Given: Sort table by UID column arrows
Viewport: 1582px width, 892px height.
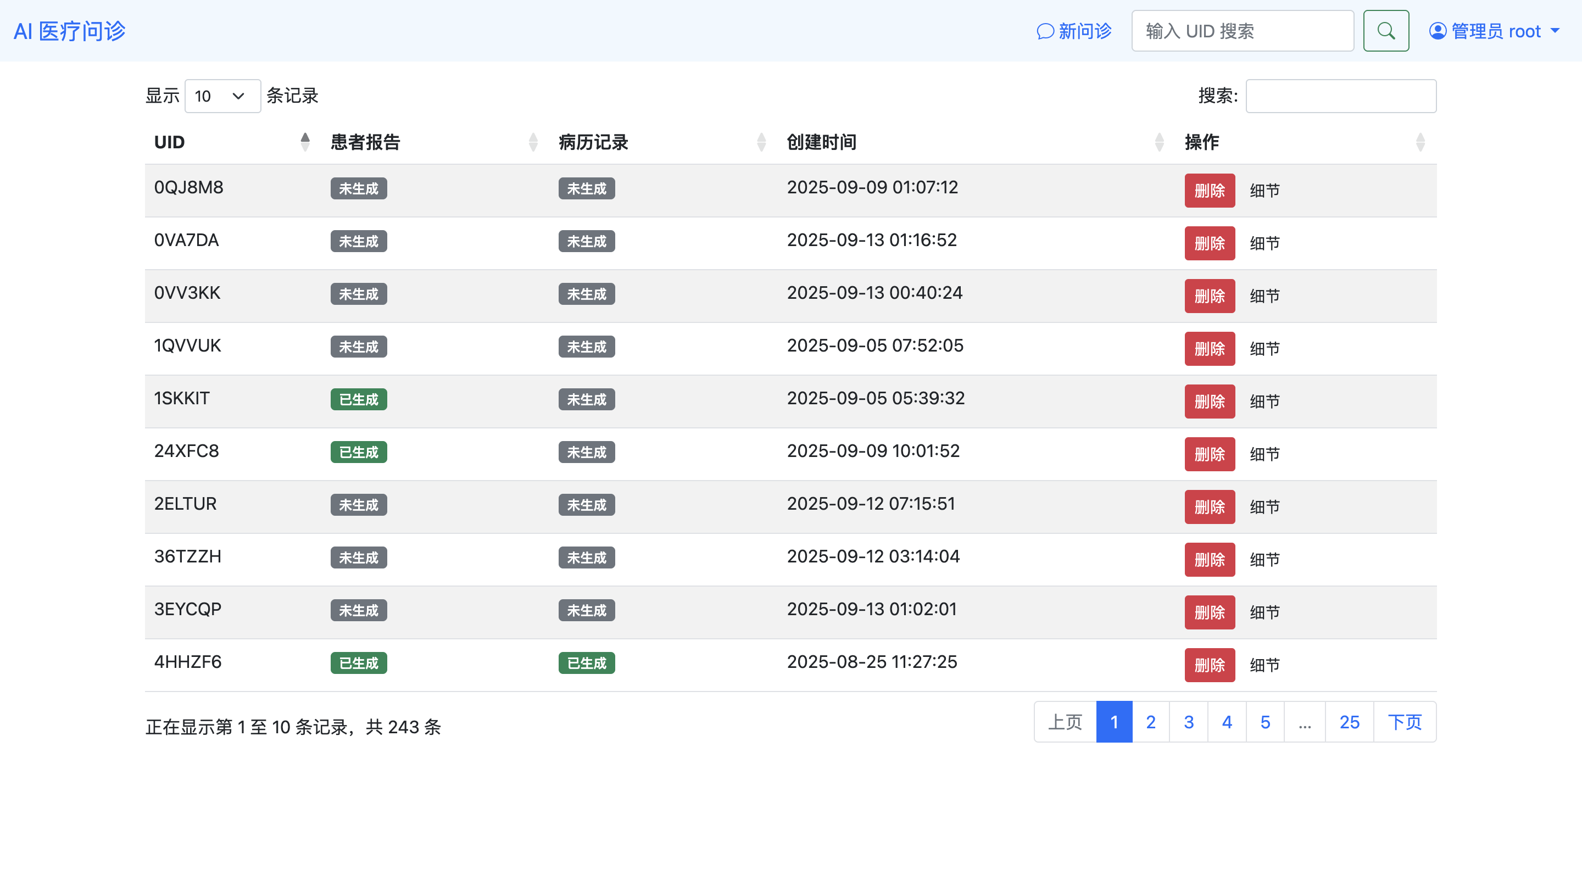Looking at the screenshot, I should click(x=305, y=142).
